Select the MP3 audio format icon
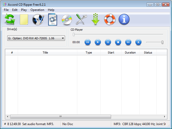 coord(53,20)
